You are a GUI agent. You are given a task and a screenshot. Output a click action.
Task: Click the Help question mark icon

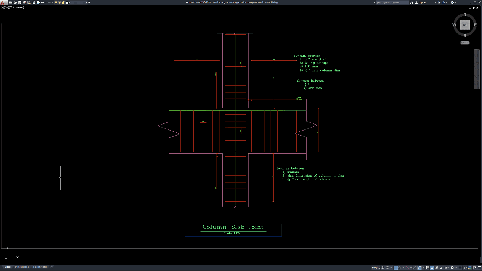tap(452, 2)
